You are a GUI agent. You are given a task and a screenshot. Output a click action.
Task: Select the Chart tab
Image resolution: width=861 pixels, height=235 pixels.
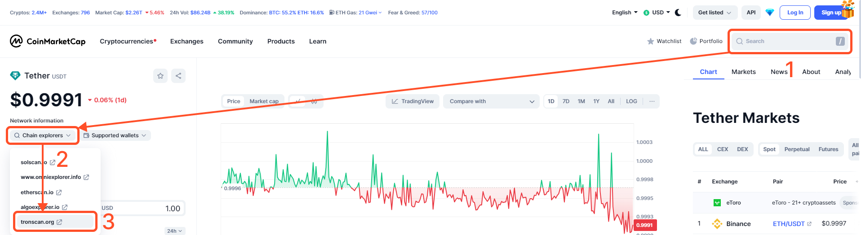(708, 72)
